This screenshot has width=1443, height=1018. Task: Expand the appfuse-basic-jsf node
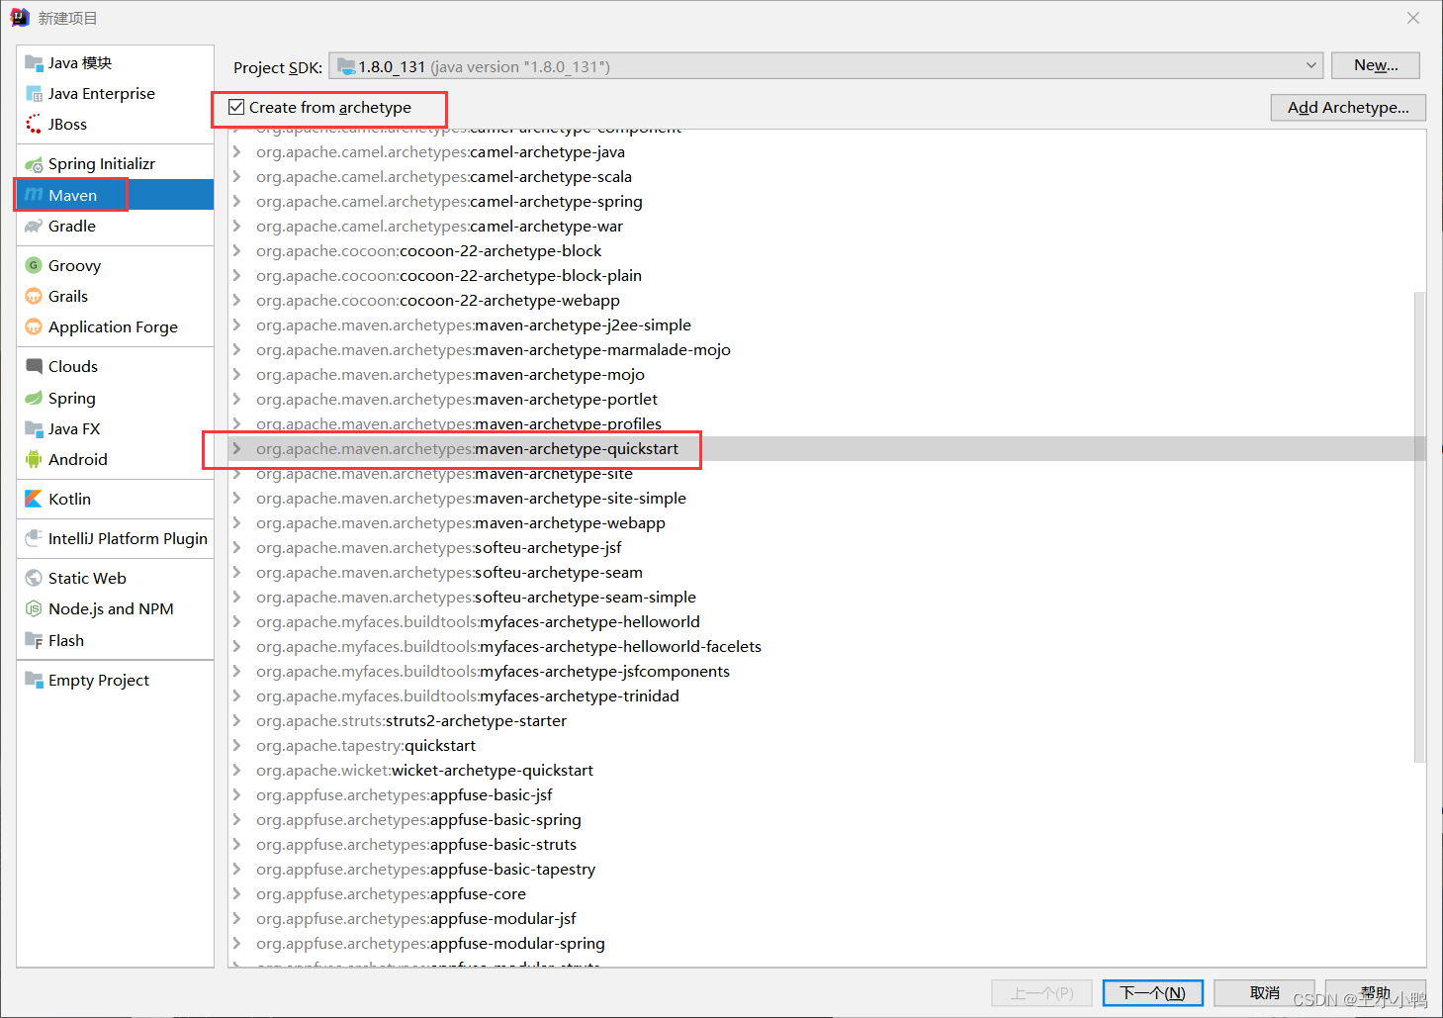coord(237,794)
